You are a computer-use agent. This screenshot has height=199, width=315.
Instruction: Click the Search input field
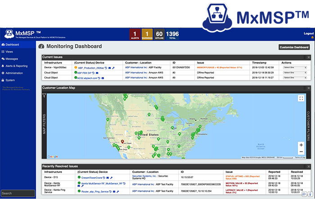click(x=18, y=193)
